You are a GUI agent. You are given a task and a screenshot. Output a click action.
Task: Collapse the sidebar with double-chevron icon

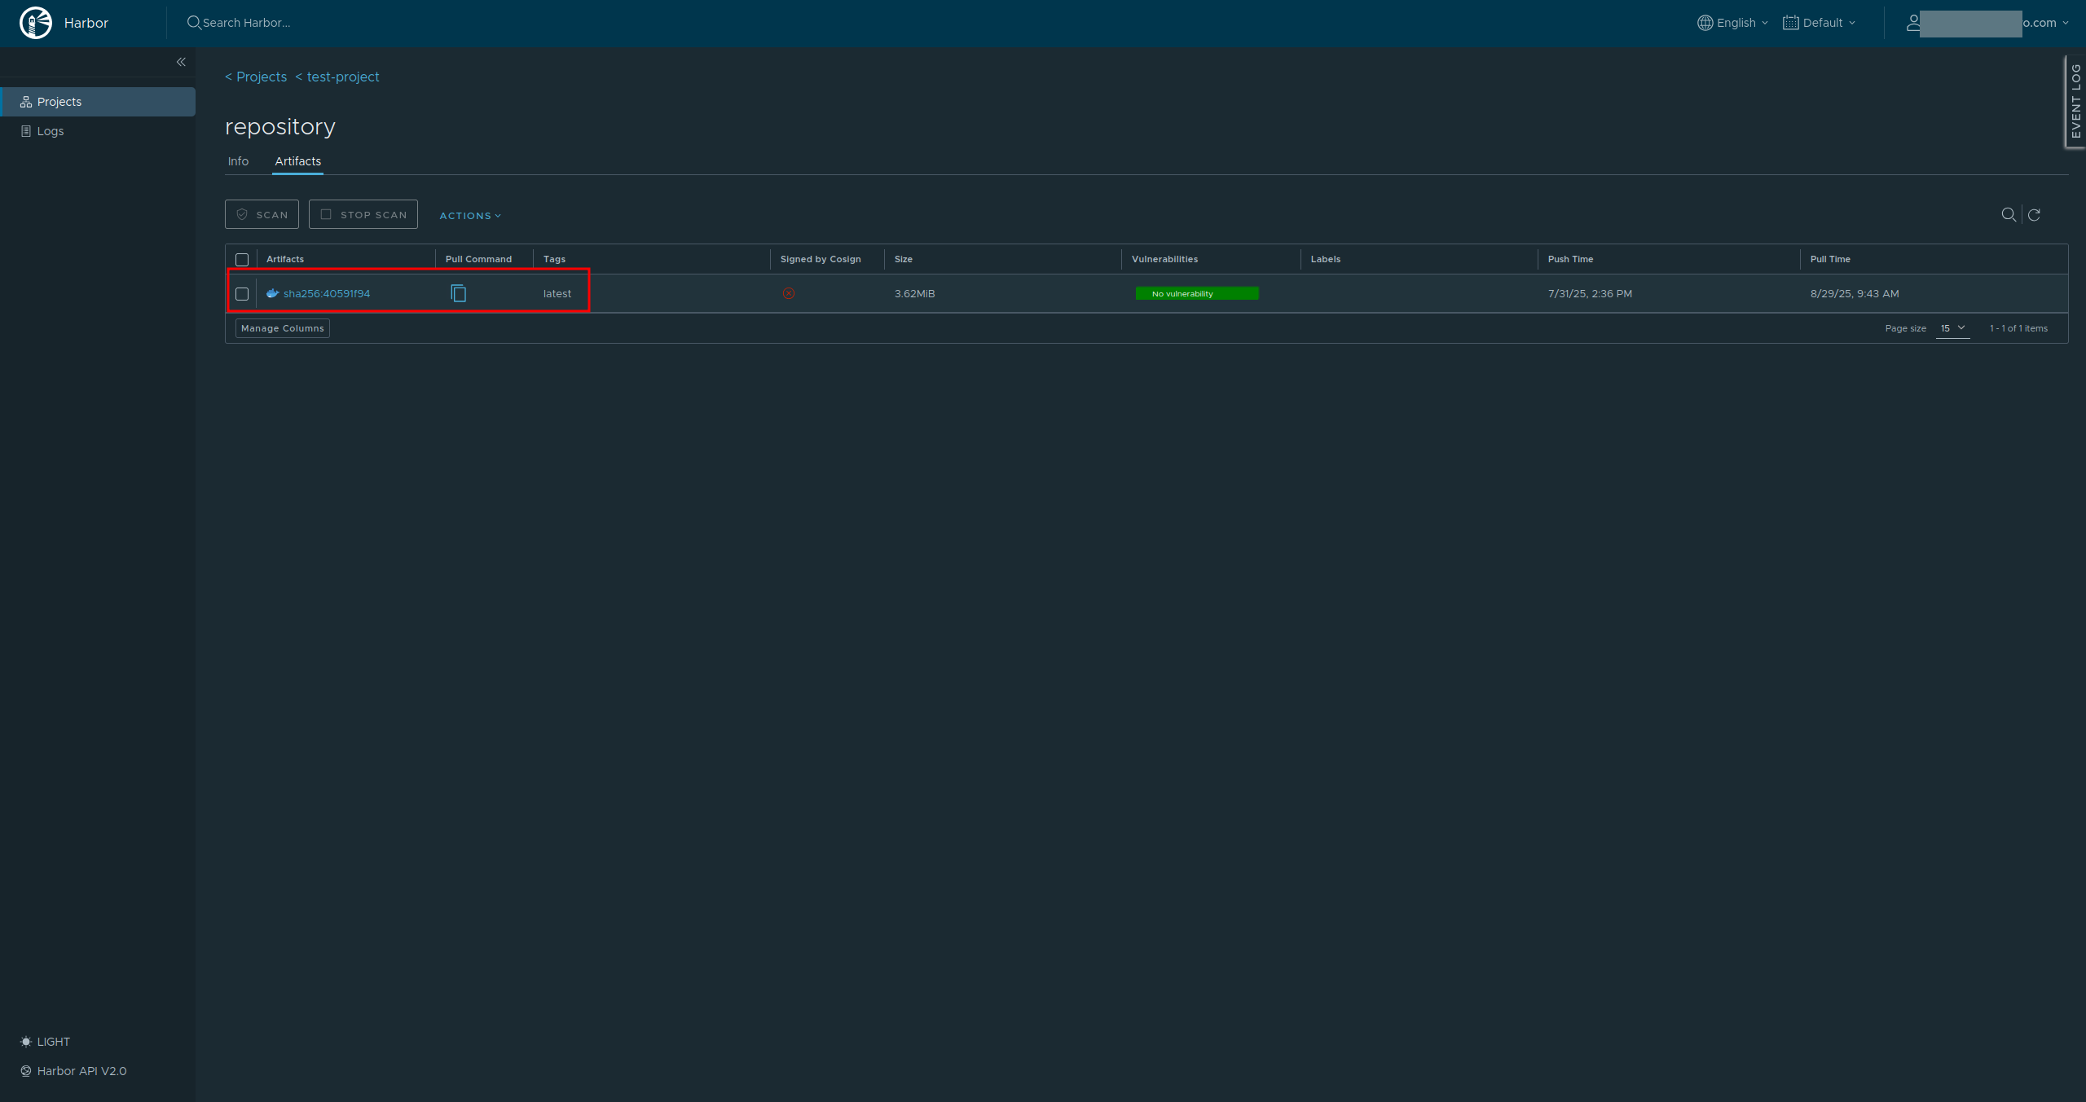[x=181, y=62]
